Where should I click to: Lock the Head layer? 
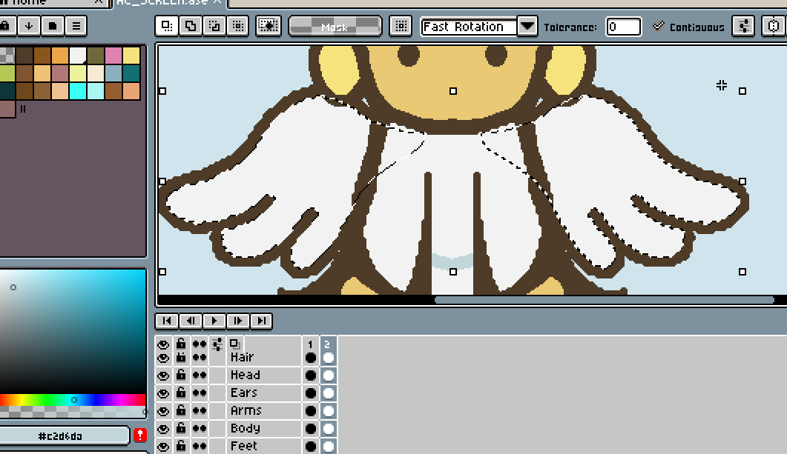click(181, 375)
